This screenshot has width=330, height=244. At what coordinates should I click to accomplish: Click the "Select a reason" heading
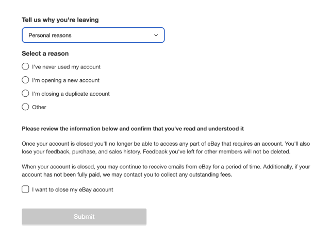(45, 54)
